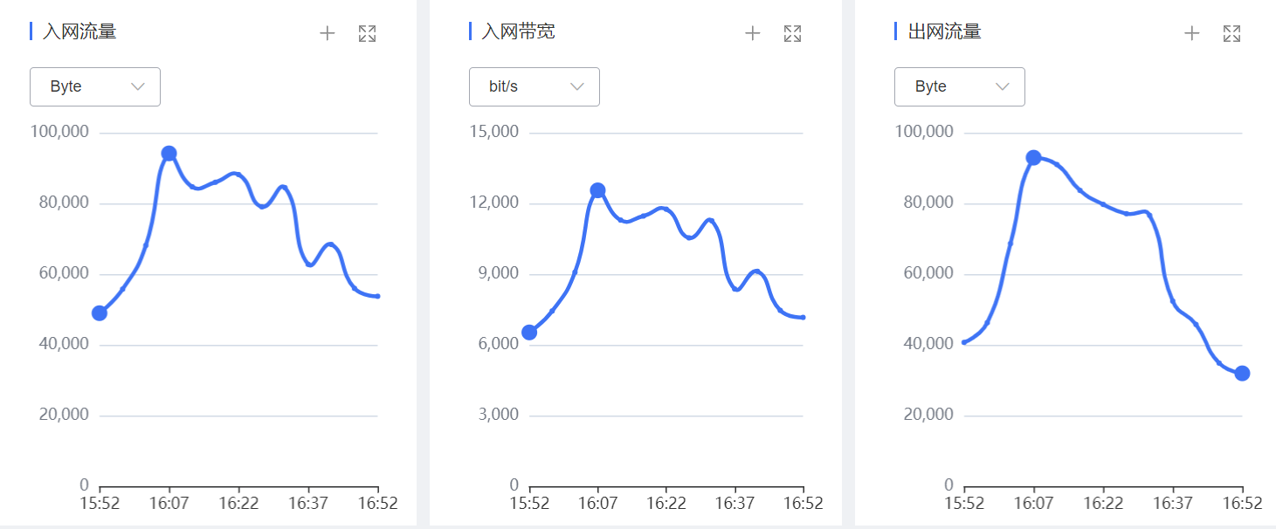
Task: Open the bit/s unit dropdown under 入网带宽
Action: [x=535, y=86]
